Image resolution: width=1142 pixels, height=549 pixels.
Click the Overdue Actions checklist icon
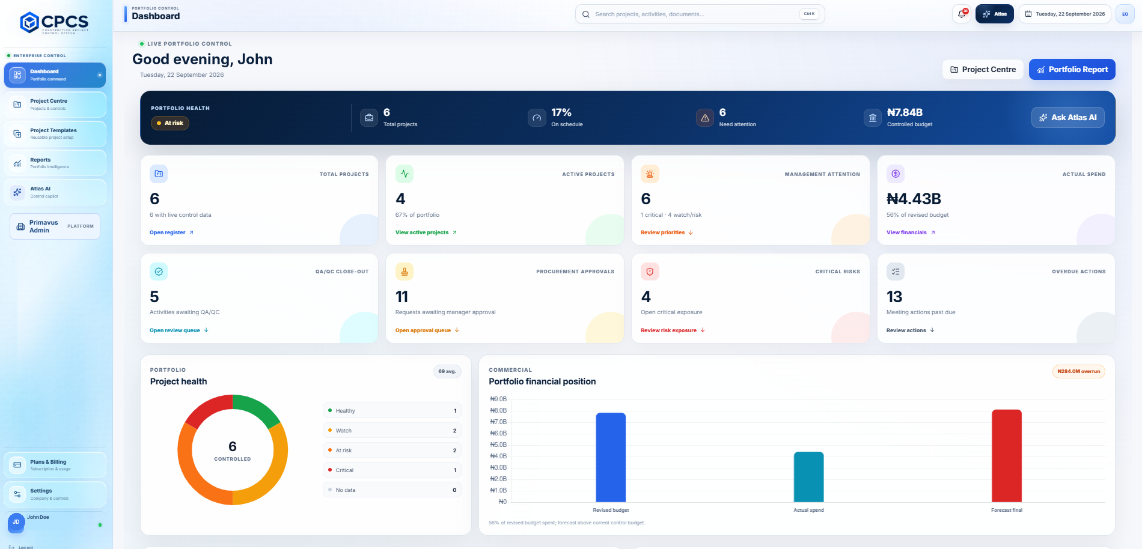pos(896,271)
